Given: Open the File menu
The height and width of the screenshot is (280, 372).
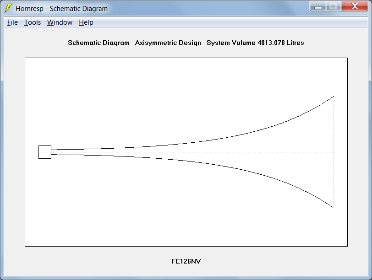Looking at the screenshot, I should (12, 22).
